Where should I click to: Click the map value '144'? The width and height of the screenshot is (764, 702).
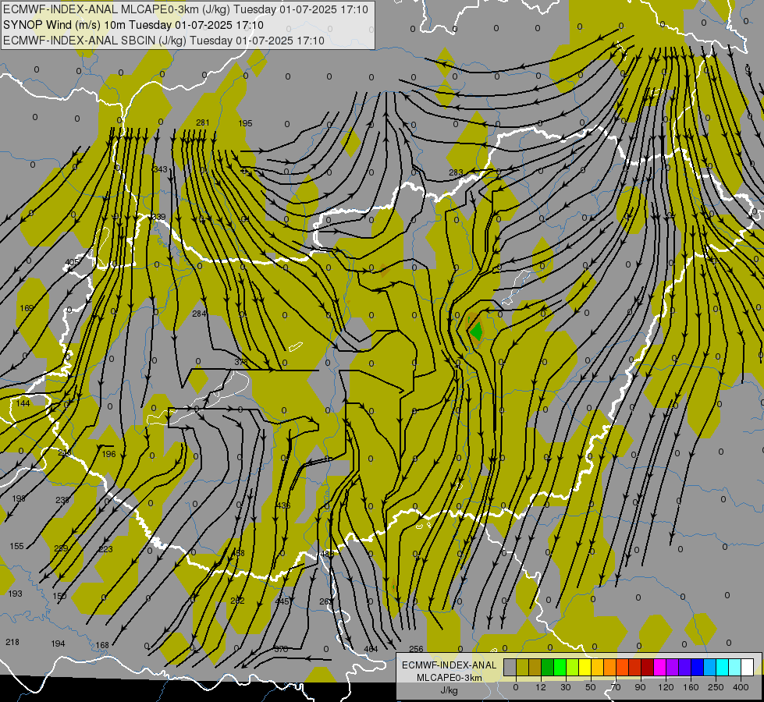pyautogui.click(x=23, y=403)
